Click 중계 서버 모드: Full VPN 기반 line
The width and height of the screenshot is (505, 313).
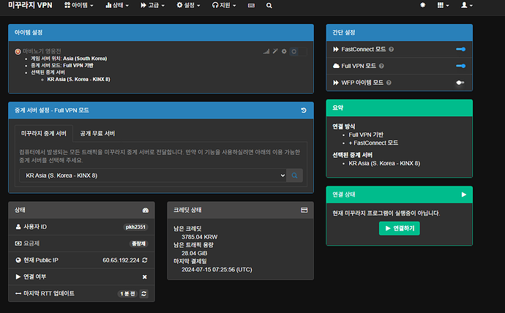pos(62,65)
